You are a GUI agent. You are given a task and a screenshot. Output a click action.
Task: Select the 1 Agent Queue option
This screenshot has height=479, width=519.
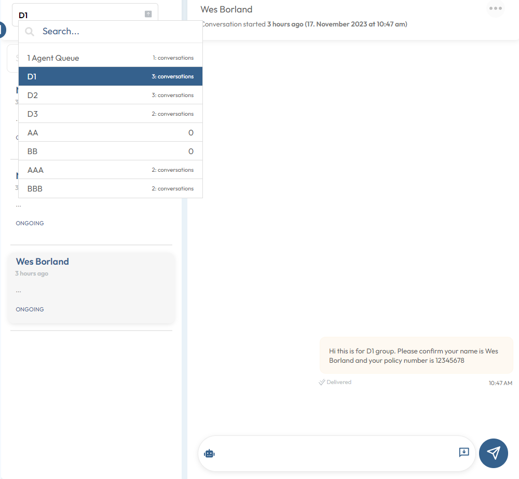[x=111, y=58]
